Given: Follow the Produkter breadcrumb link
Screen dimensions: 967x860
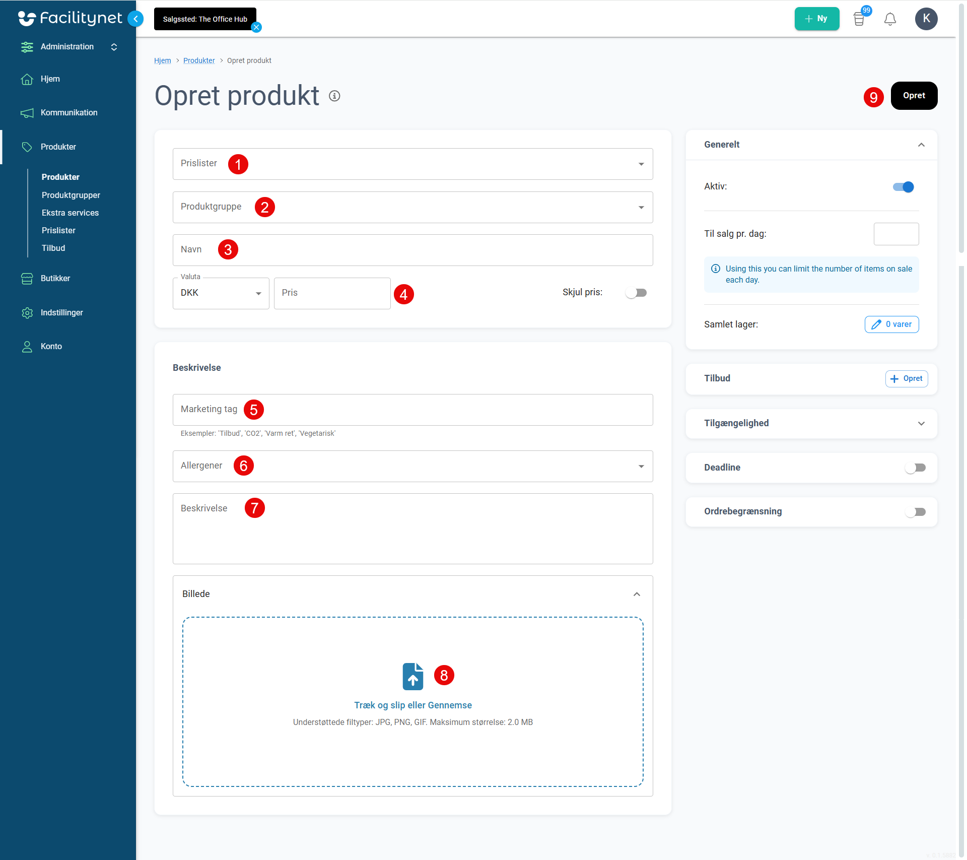Looking at the screenshot, I should point(199,60).
